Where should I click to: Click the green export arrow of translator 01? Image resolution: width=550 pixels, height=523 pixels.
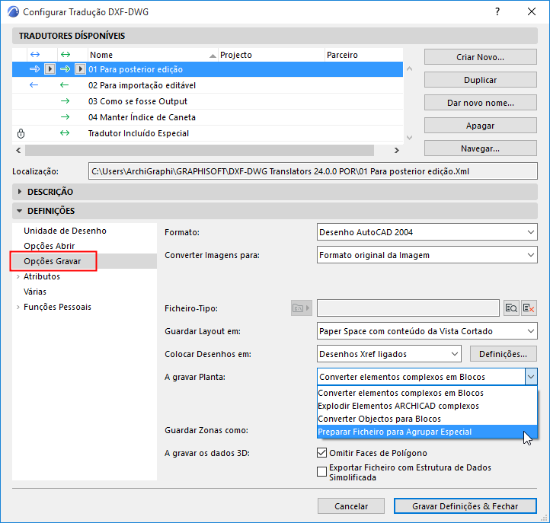tap(65, 69)
